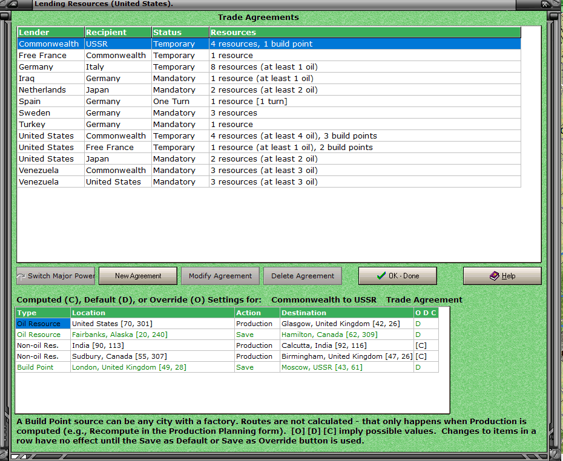Select the Turkey to Germany agreement
This screenshot has height=461, width=563.
pos(269,124)
